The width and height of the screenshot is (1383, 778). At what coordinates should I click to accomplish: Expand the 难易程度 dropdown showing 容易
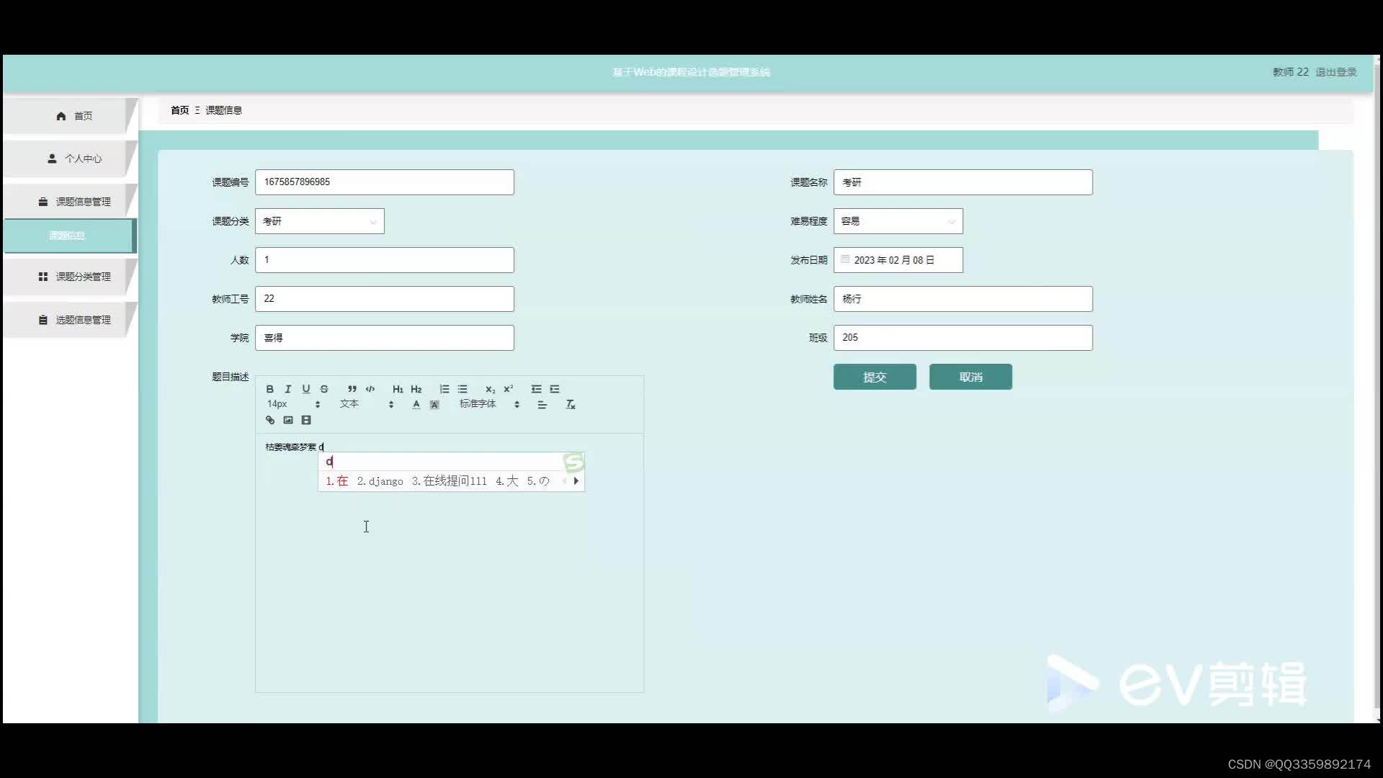pos(898,221)
